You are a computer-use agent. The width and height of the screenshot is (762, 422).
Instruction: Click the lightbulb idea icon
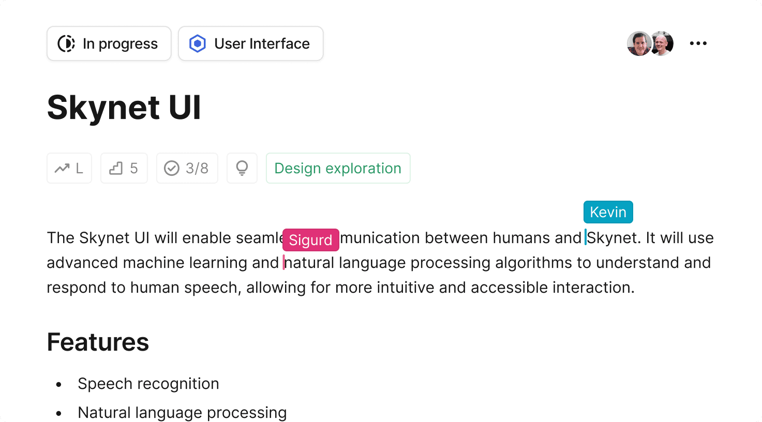pos(242,168)
